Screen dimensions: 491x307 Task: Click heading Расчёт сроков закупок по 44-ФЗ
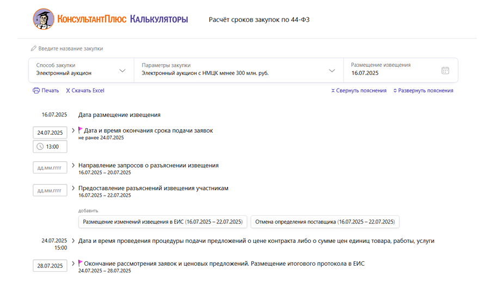(x=259, y=20)
